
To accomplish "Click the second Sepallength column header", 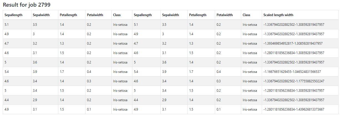I will 143,15.
